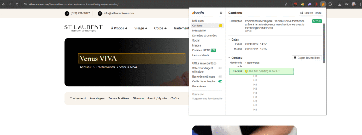Open the Extensions puzzle menu
Viewport: 362px width, 135px height.
click(330, 4)
